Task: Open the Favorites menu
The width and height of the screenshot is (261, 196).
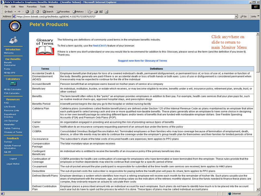Action: tap(32, 7)
